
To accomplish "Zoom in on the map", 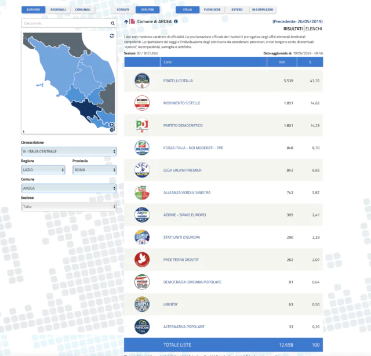I will [x=111, y=125].
